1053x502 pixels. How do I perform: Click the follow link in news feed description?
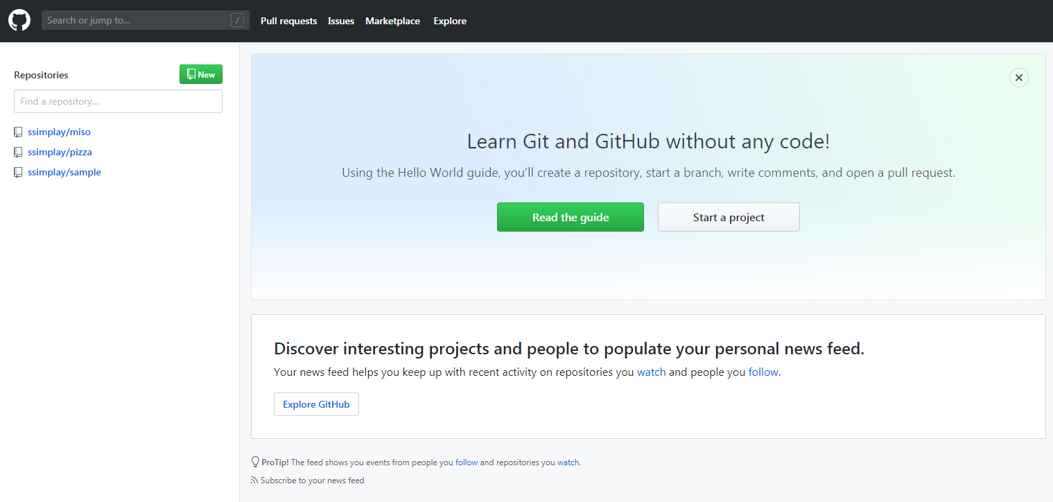[763, 372]
